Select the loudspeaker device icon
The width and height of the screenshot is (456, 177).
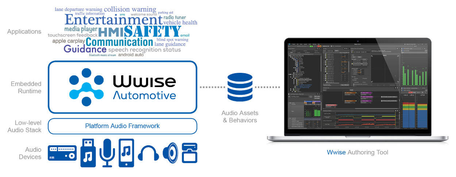[170, 153]
